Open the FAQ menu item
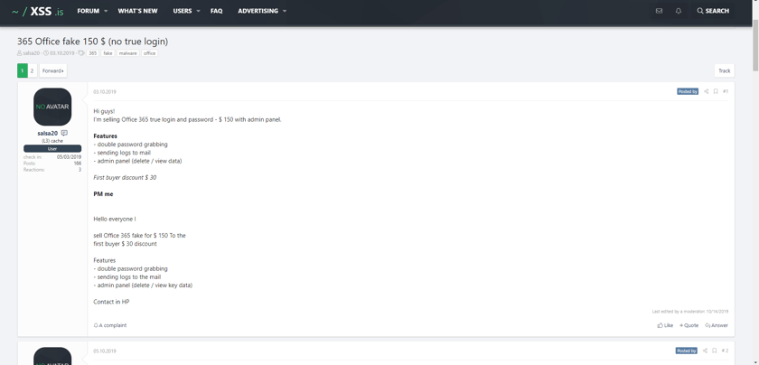 [x=216, y=11]
